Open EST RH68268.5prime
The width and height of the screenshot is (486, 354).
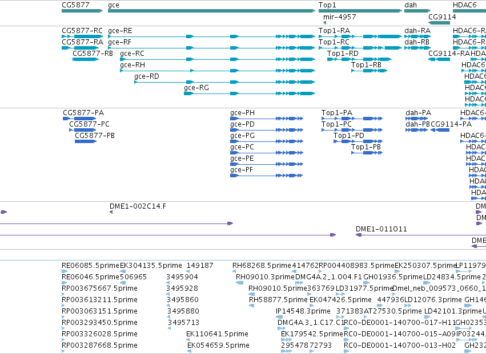point(262,266)
